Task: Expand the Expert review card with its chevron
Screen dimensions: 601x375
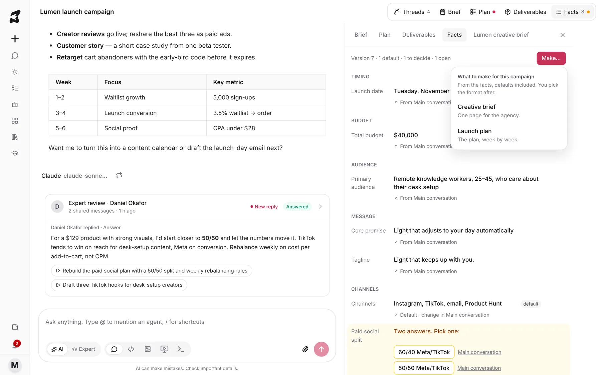Action: coord(320,207)
